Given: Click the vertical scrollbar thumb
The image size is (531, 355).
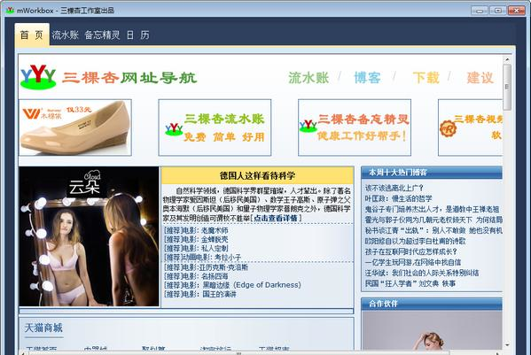Looking at the screenshot, I should click(x=507, y=88).
